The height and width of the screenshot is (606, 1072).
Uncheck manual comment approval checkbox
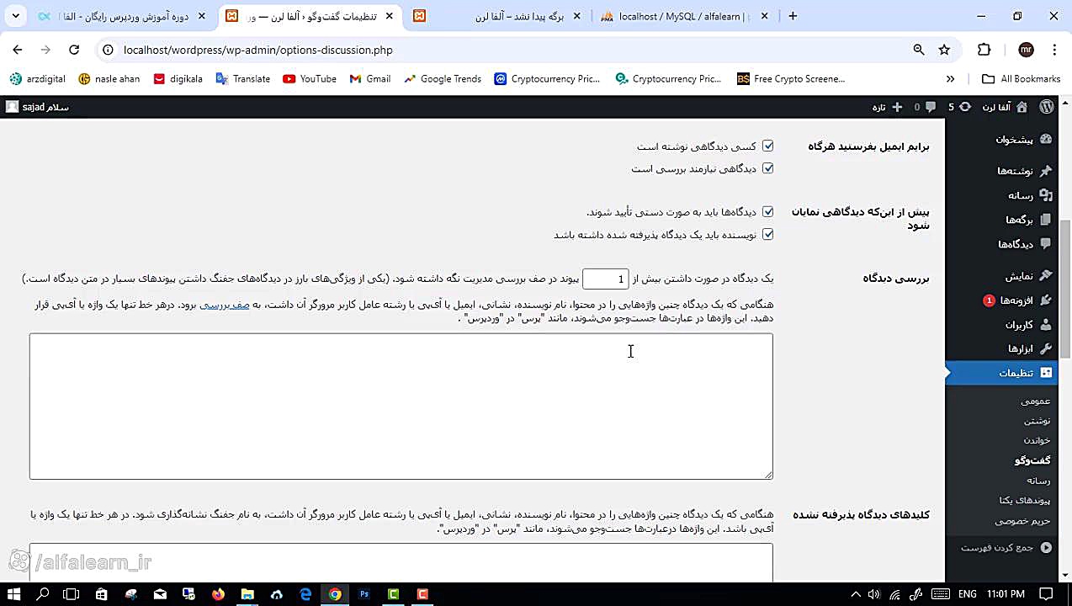point(767,212)
